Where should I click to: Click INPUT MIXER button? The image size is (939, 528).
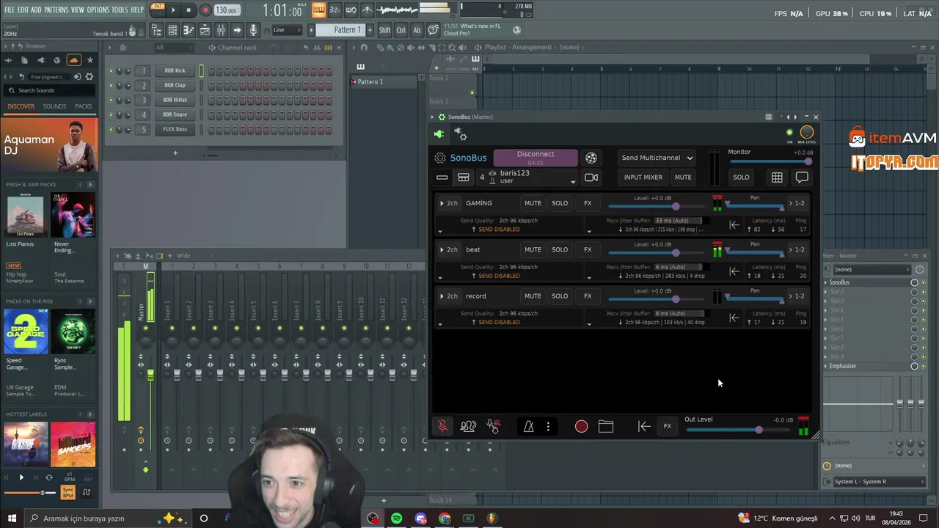(643, 177)
